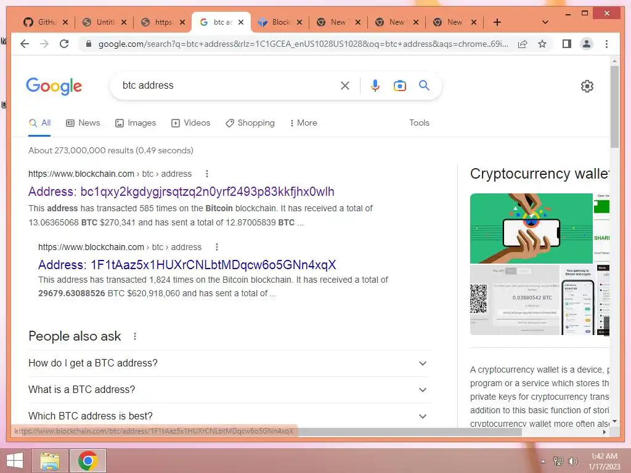Screen dimensions: 631x473
Task: Open the People also ask options dots
Action: (x=135, y=336)
